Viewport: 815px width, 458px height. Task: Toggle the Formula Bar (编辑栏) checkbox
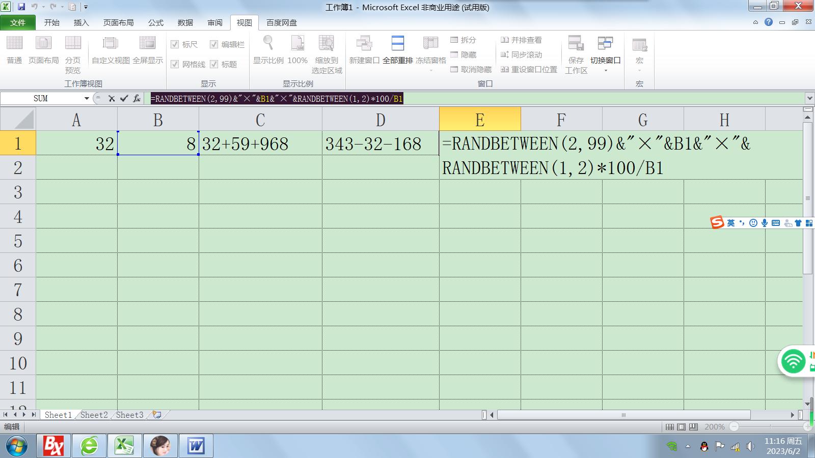[x=214, y=45]
